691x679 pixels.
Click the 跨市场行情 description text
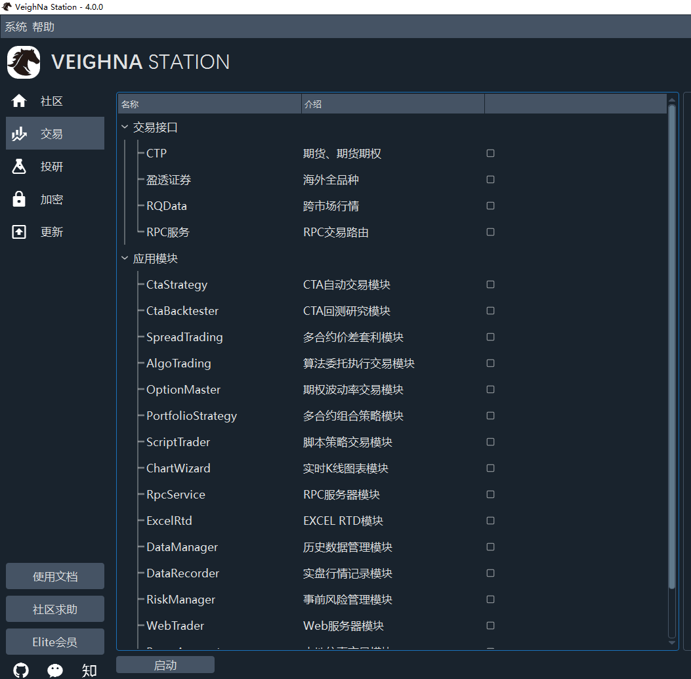(331, 206)
